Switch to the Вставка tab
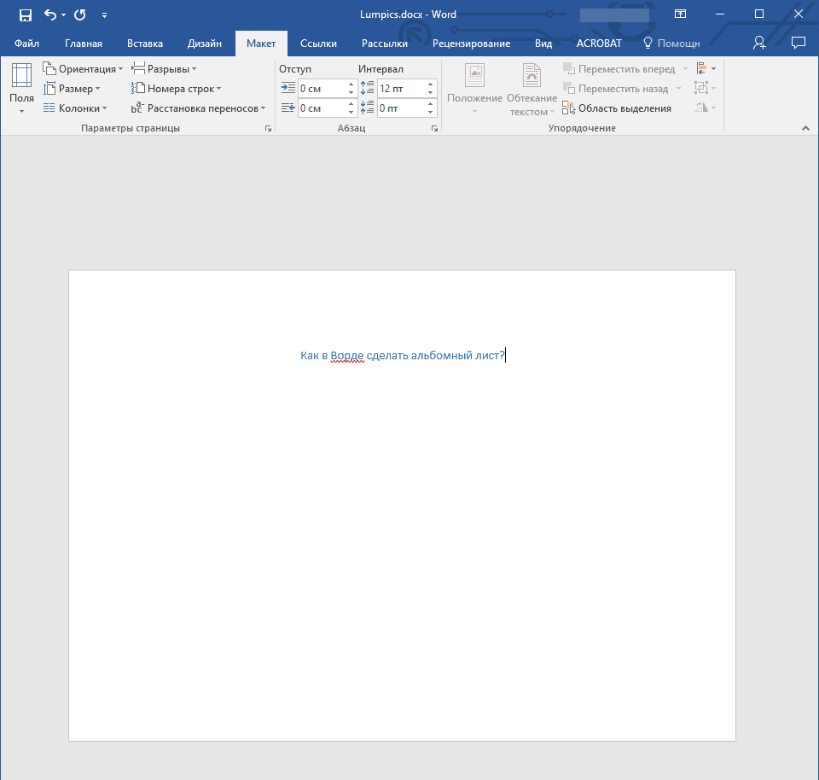819x780 pixels. click(x=145, y=43)
